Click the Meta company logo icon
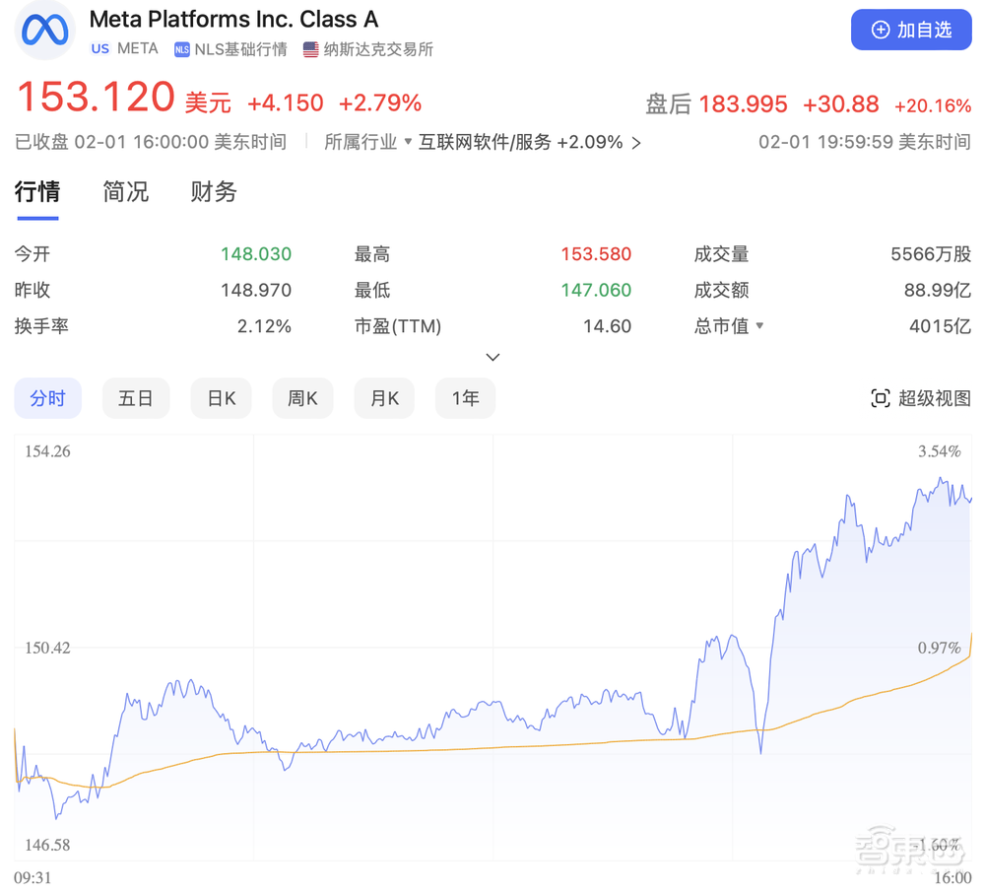Screen dimensions: 985x893 tap(43, 31)
